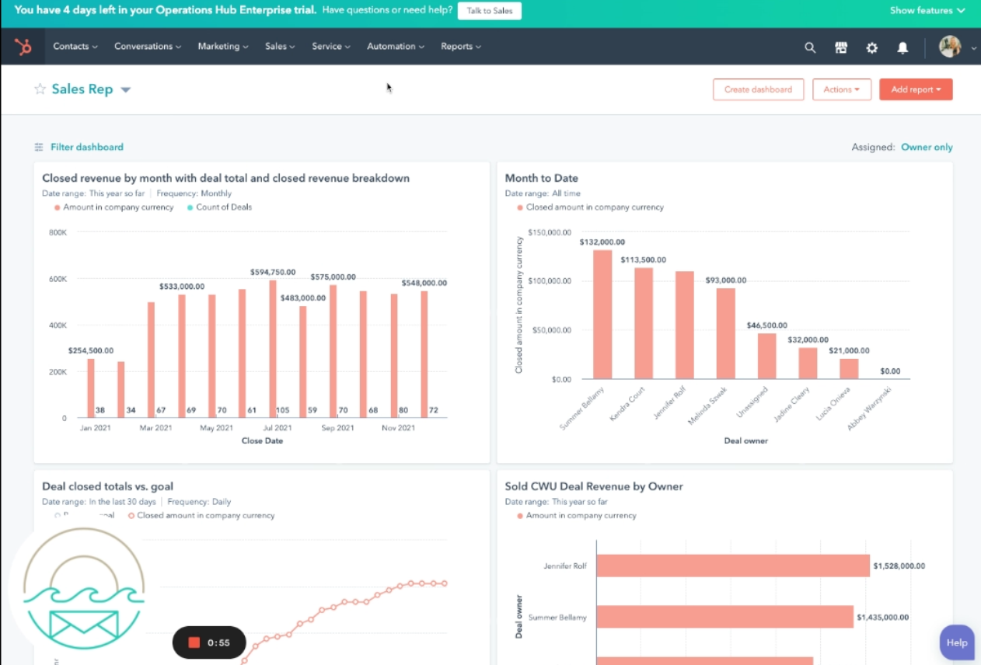
Task: Click the Sep 2021 $575,000.00 label
Action: [x=333, y=277]
